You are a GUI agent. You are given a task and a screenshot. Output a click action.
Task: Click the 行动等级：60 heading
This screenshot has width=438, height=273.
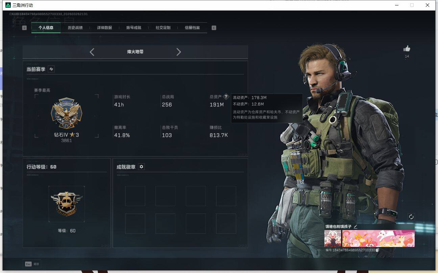pos(42,167)
